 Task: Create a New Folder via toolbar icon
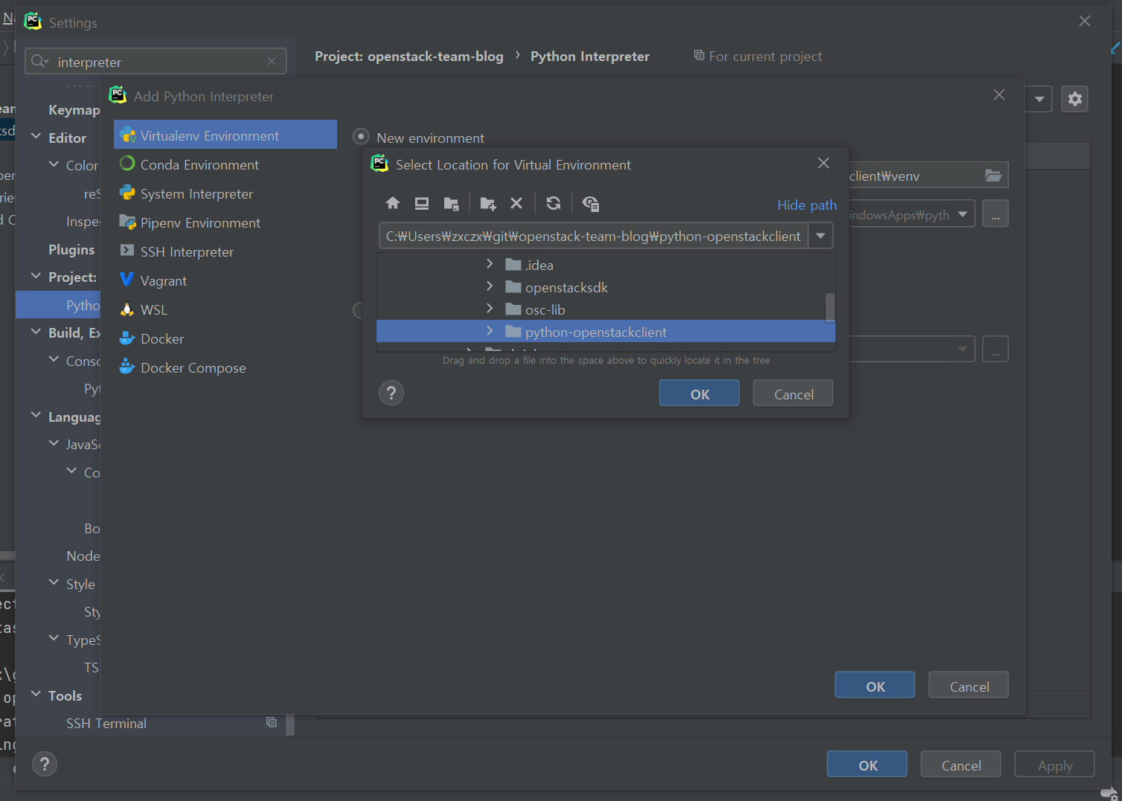click(x=488, y=203)
